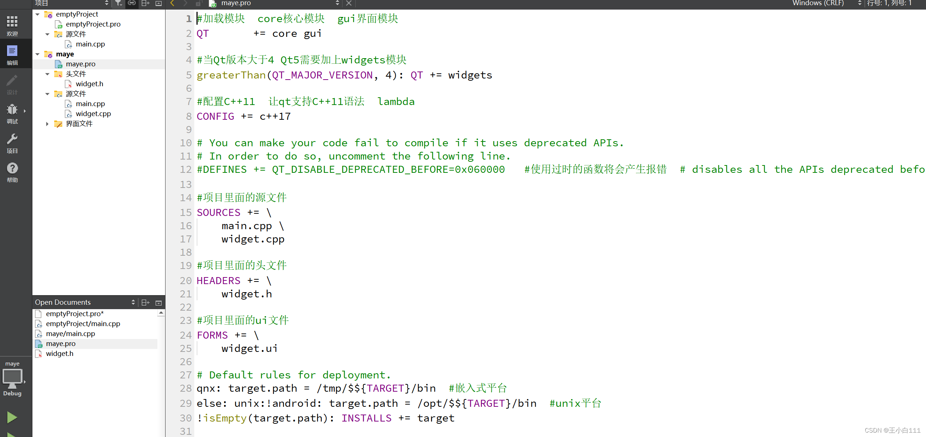
Task: Open the 帮助 (Help) mode
Action: pos(12,171)
